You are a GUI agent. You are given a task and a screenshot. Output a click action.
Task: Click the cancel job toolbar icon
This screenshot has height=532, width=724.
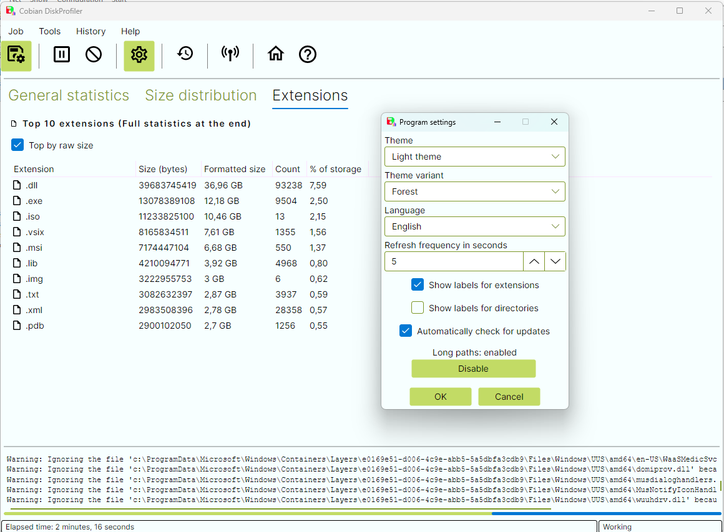pyautogui.click(x=94, y=55)
